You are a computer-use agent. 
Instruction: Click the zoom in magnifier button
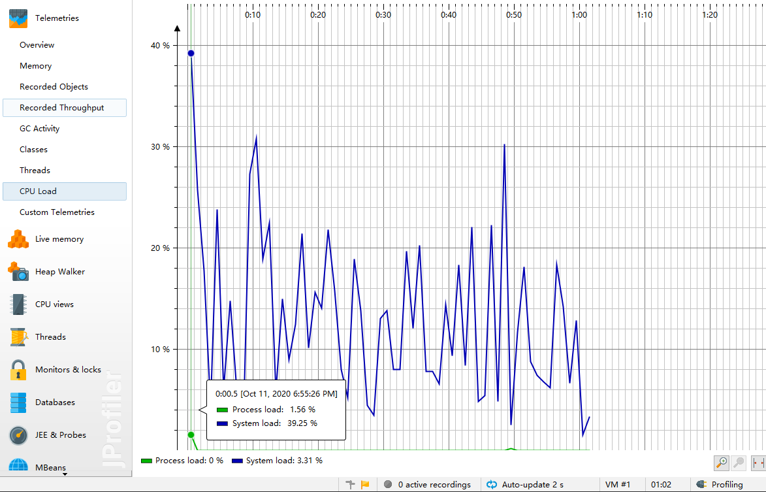click(722, 463)
